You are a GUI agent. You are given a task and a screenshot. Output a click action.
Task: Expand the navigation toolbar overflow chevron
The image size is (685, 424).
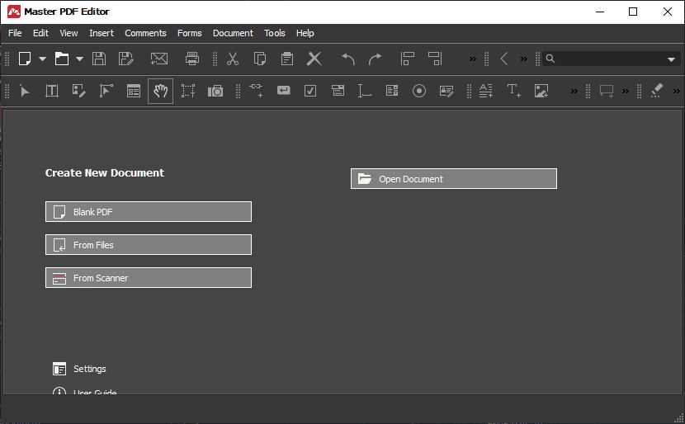(524, 59)
